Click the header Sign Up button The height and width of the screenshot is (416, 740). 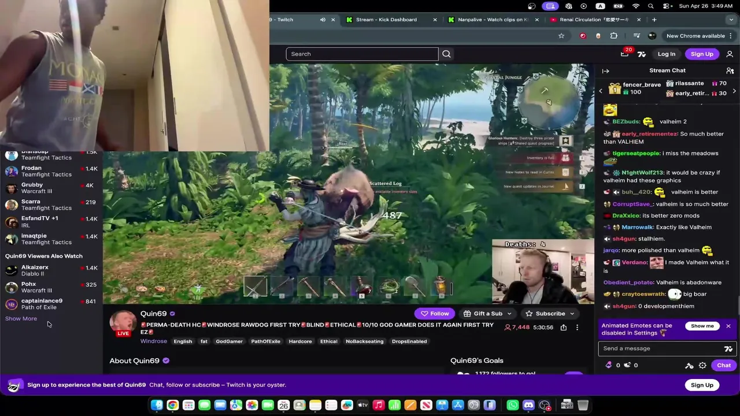pos(702,54)
